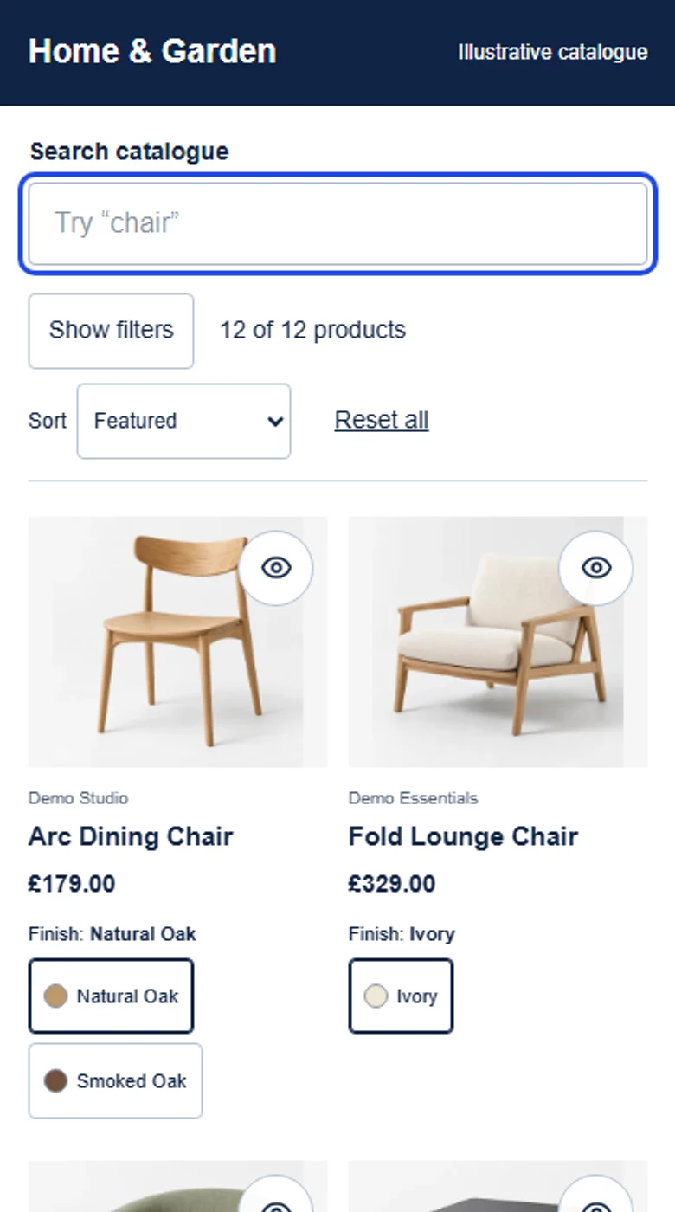Click the Sort dropdown chevron arrow
The height and width of the screenshot is (1212, 675).
(x=275, y=422)
